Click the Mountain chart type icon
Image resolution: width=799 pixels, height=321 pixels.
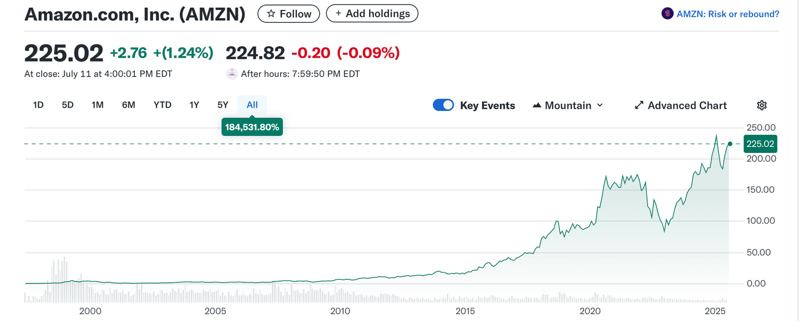tap(537, 105)
